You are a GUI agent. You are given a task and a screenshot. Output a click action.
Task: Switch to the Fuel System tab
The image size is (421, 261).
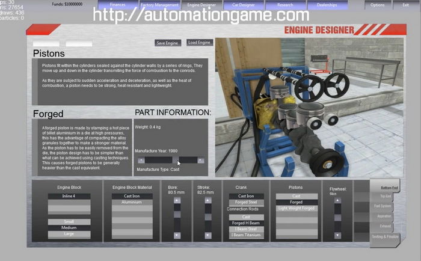[x=382, y=206]
